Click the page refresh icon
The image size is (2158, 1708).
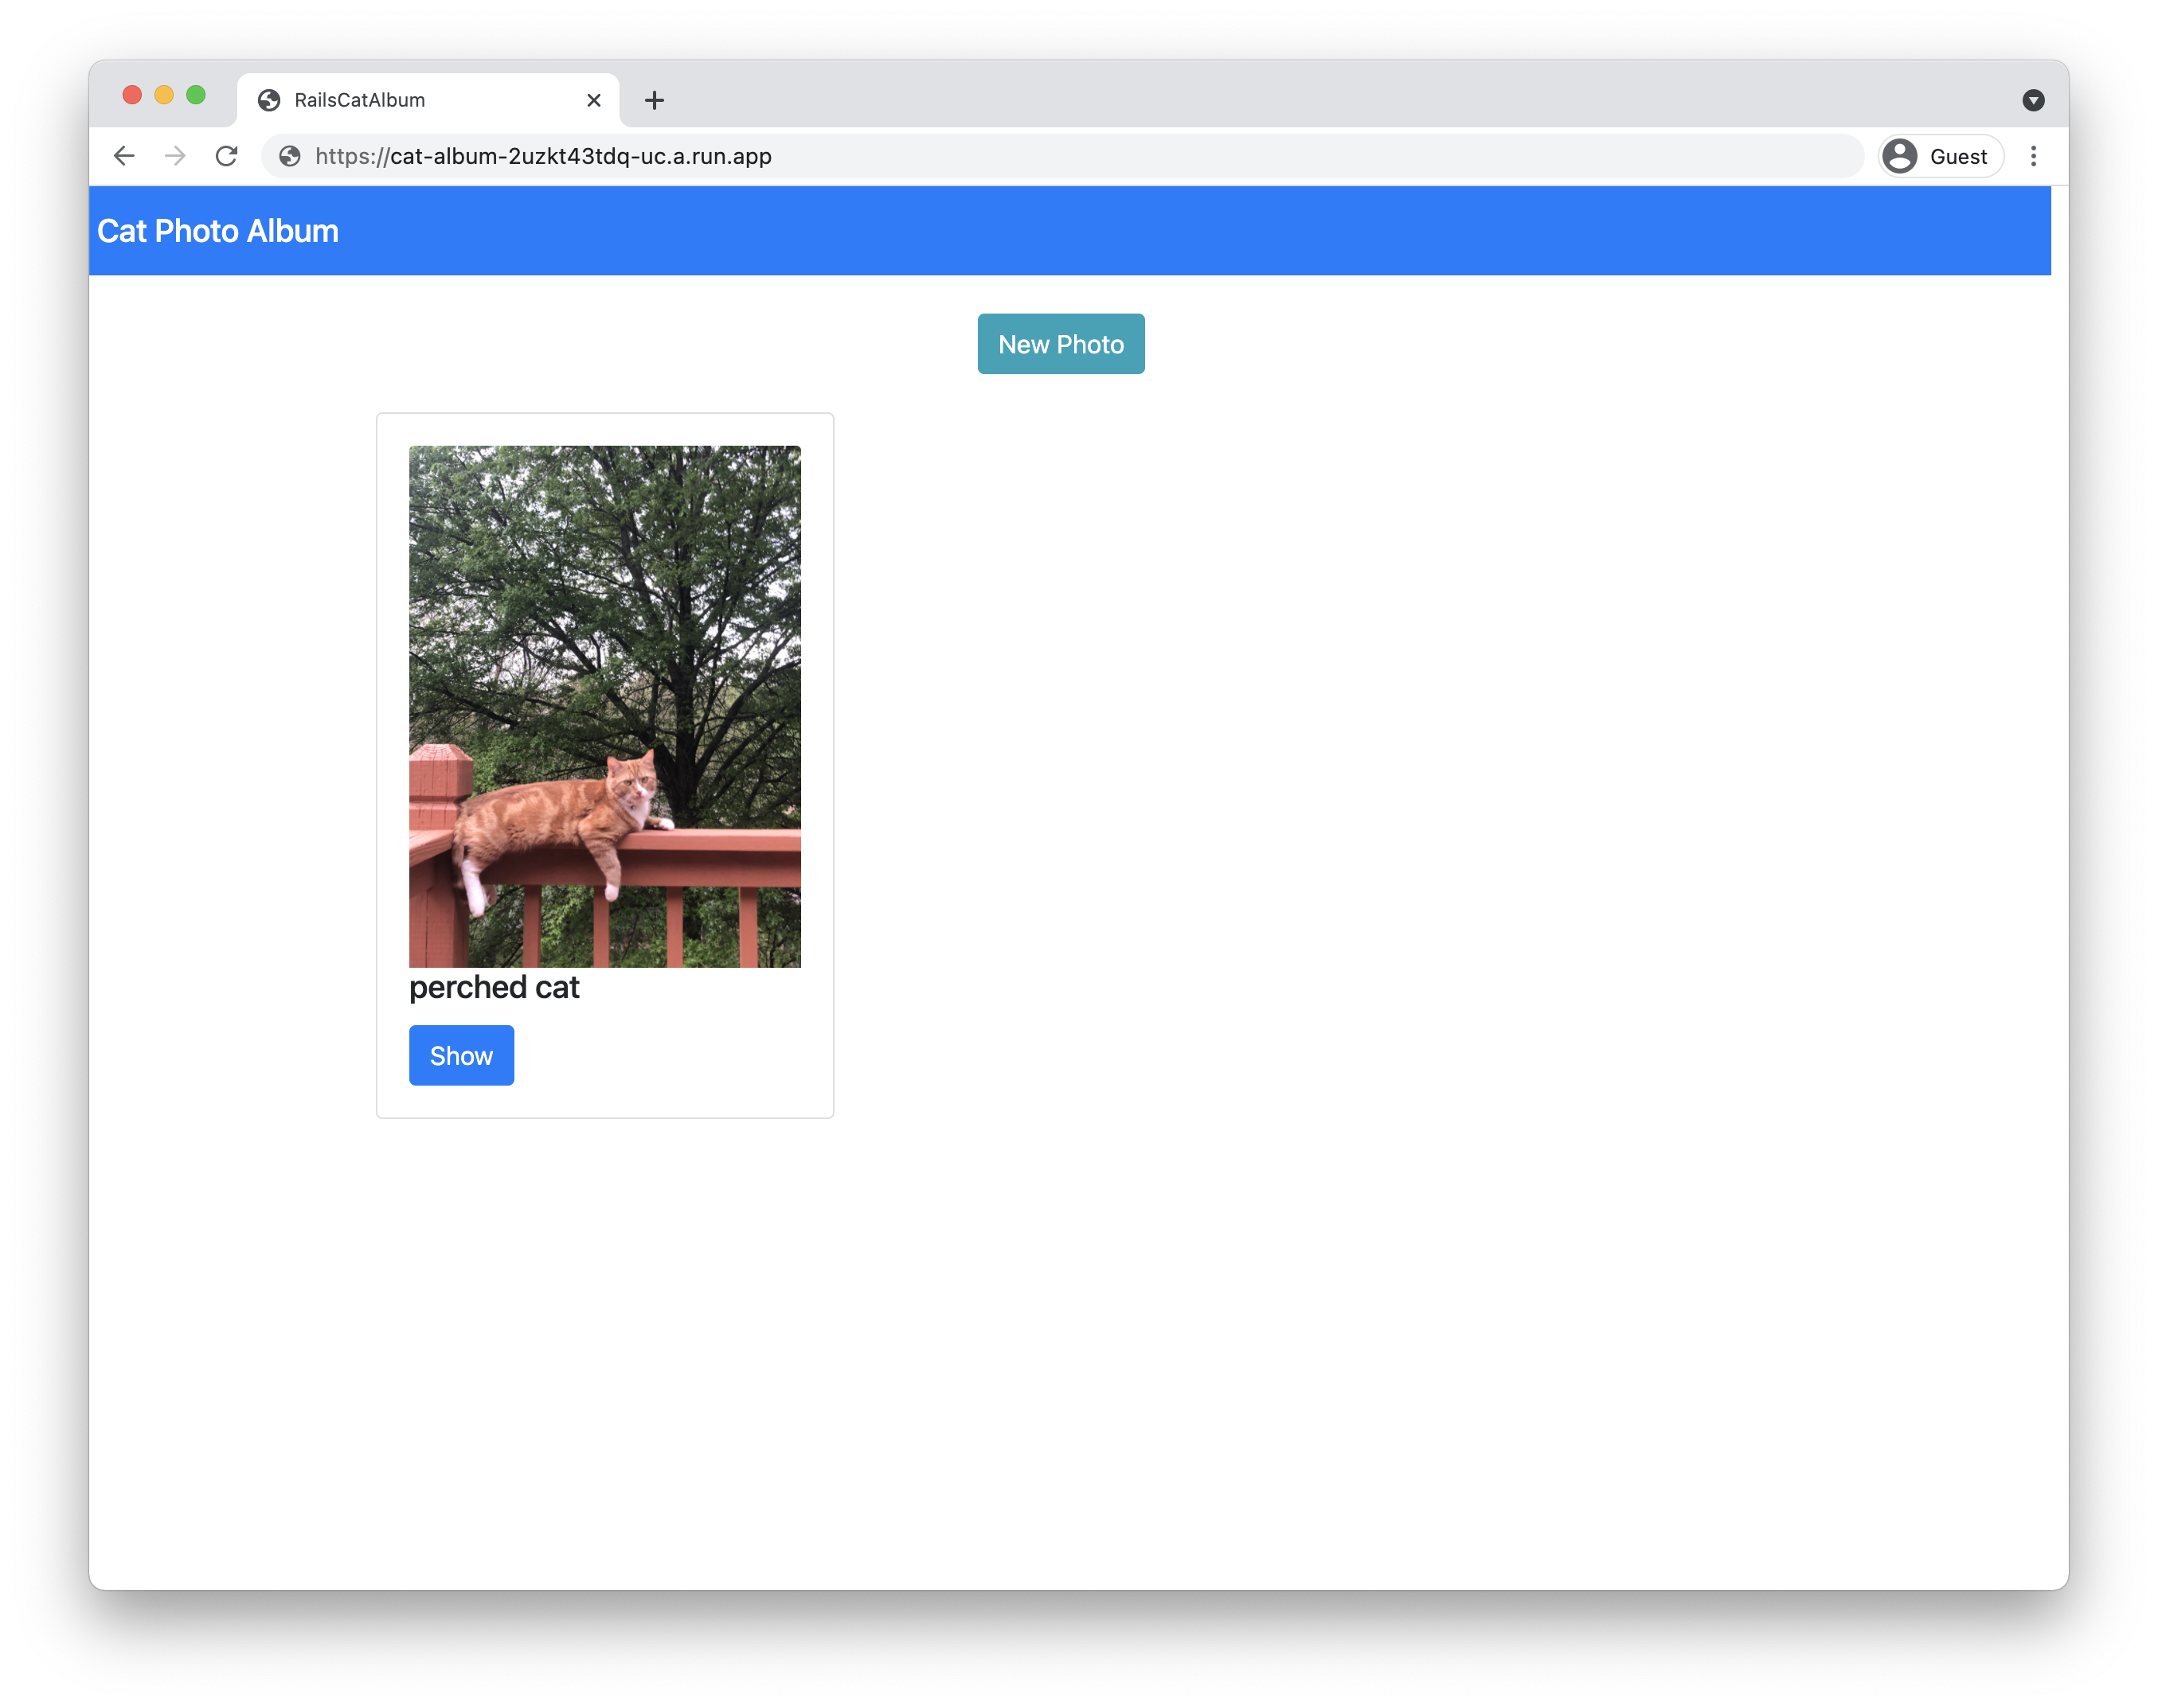point(228,156)
